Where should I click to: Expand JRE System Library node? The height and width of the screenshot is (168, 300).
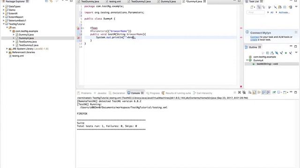pos(7,49)
